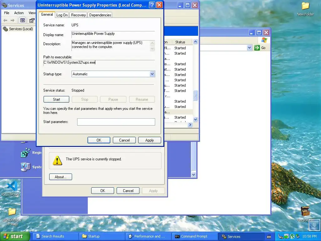Click the on-screen keyboard tray icon
Screen dimensions: 321x241
(269, 237)
